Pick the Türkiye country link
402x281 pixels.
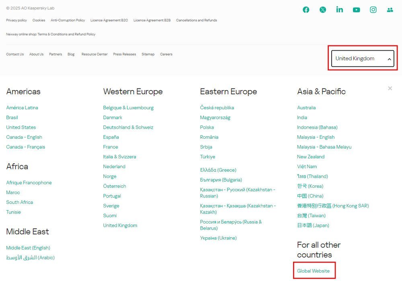(207, 157)
